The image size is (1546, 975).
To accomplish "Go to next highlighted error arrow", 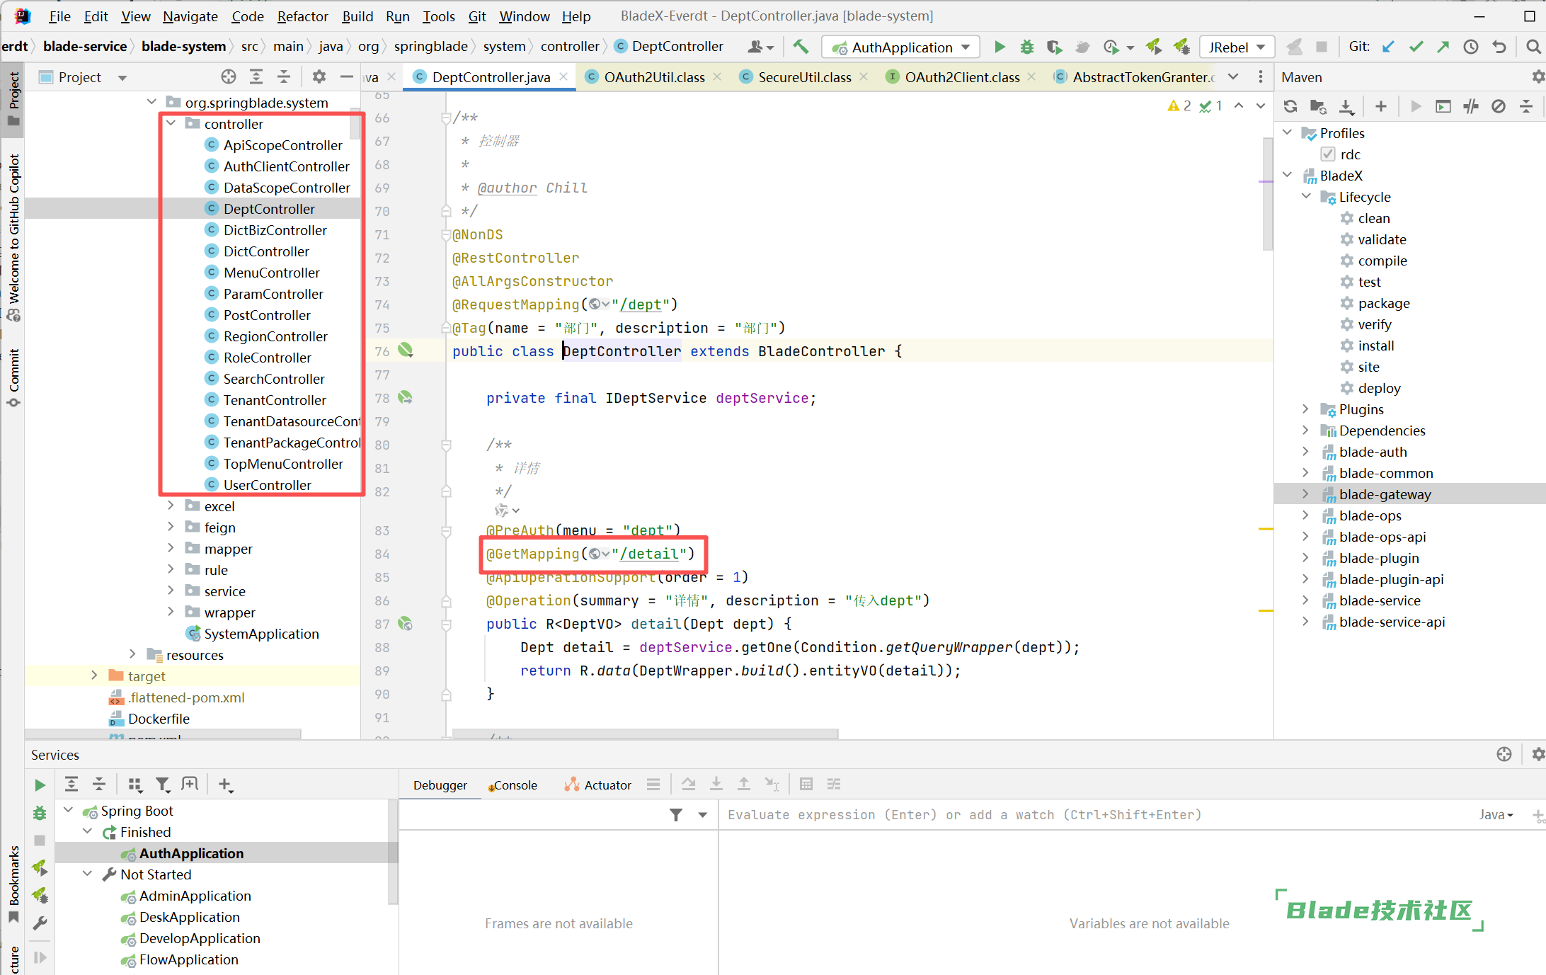I will [1261, 106].
